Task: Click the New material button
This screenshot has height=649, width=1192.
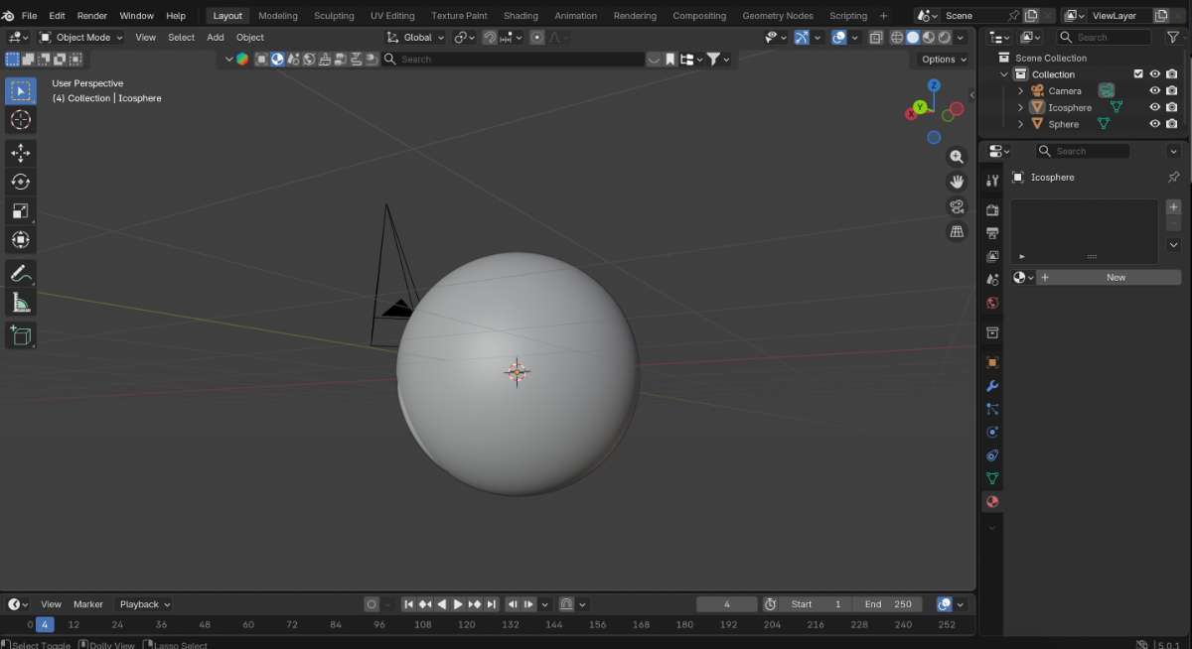Action: [1115, 278]
